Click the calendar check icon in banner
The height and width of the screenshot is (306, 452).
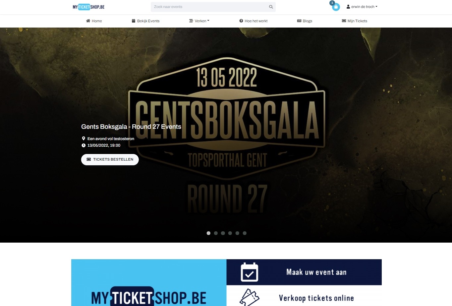coord(249,272)
